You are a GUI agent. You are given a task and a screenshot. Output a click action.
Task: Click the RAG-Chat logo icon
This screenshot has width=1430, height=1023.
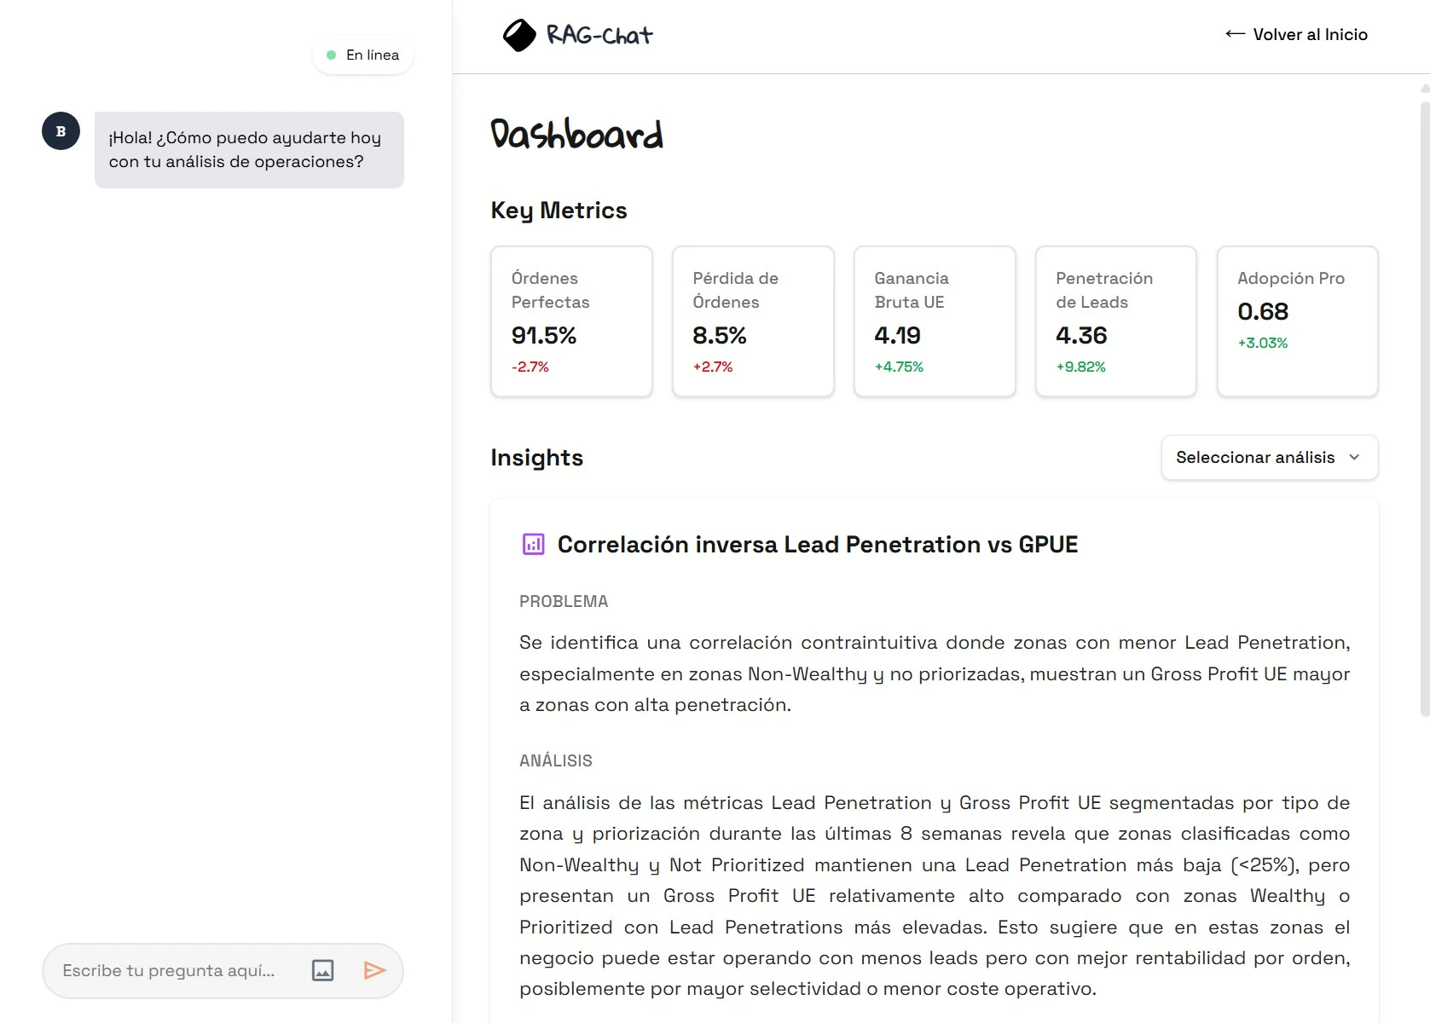point(518,34)
